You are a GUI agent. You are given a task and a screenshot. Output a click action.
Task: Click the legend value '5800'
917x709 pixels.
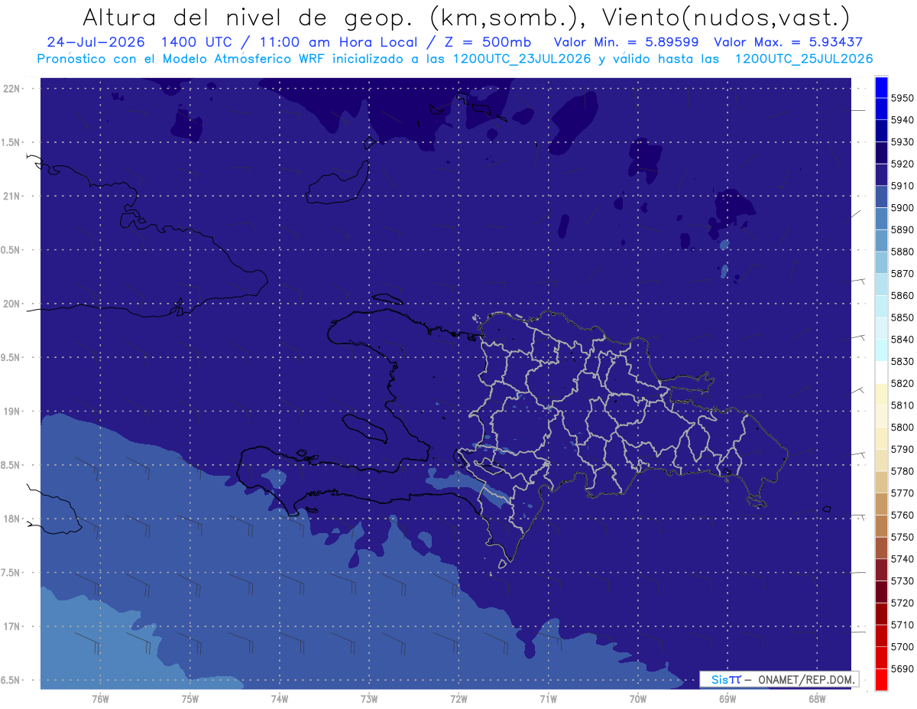(x=902, y=427)
